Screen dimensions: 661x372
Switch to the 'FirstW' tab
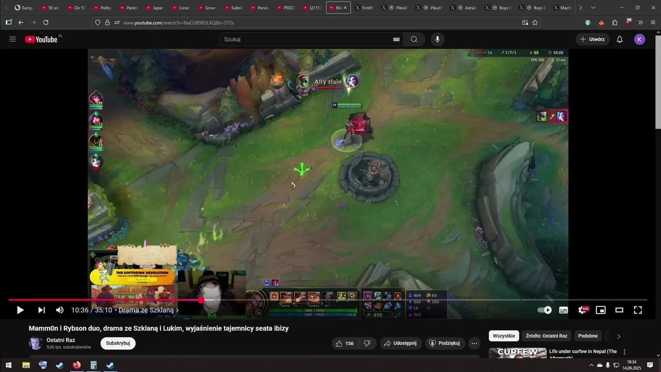(x=364, y=8)
